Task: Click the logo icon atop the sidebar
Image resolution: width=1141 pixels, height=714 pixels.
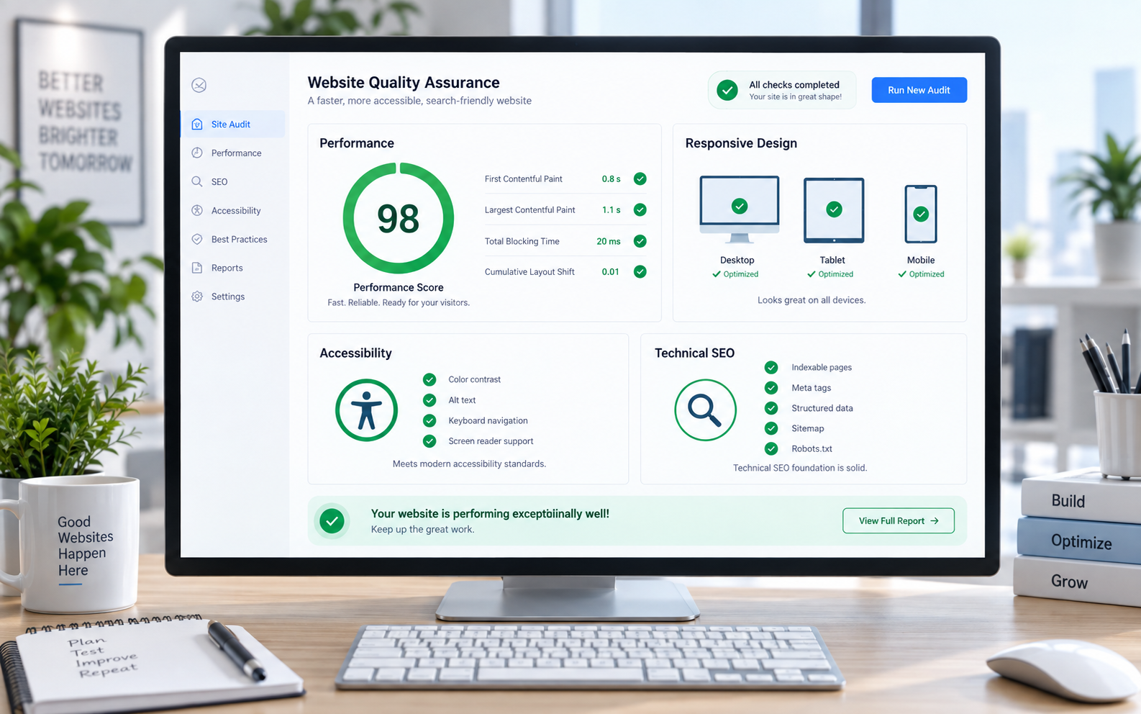Action: point(199,85)
